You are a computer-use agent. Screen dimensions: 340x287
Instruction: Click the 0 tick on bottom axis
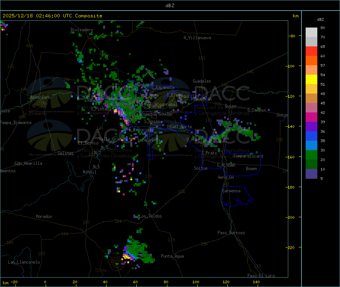[45, 282]
